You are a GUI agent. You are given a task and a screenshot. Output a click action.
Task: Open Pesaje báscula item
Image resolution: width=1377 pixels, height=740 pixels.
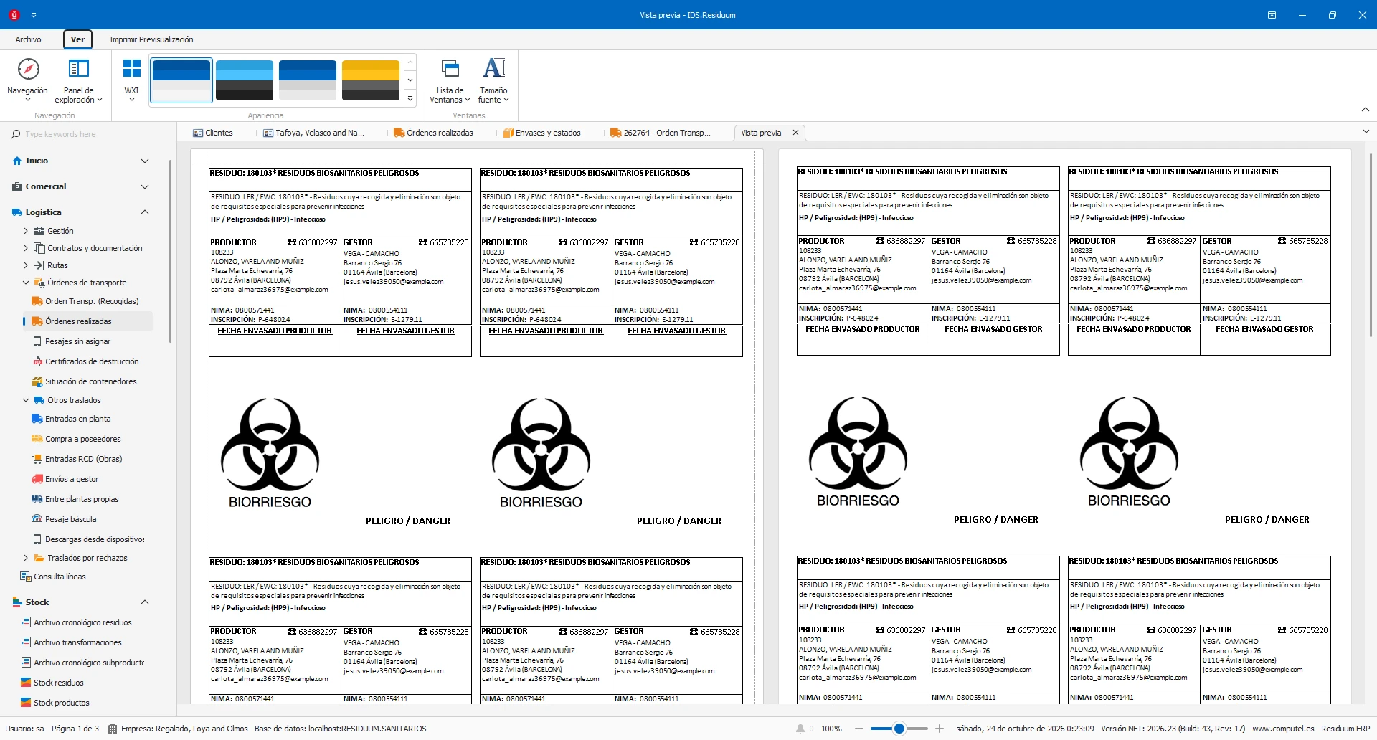(x=70, y=519)
